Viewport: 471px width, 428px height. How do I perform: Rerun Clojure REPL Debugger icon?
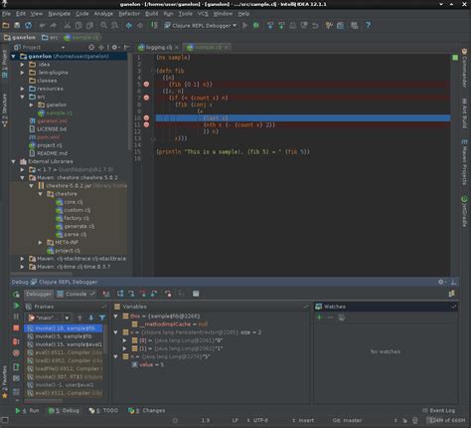click(x=16, y=294)
